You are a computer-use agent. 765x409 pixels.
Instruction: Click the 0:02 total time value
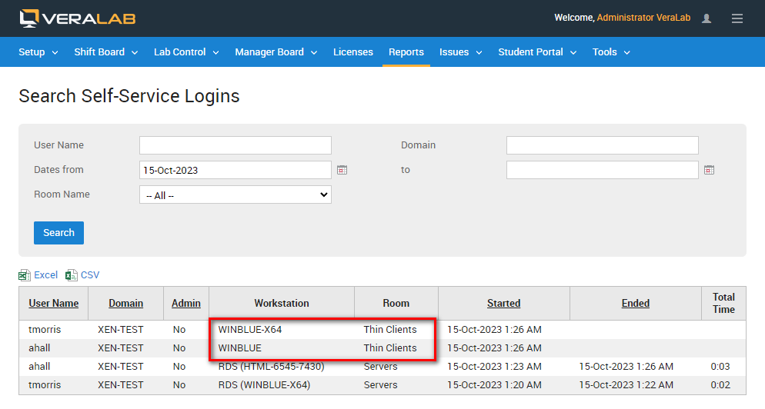coord(720,385)
